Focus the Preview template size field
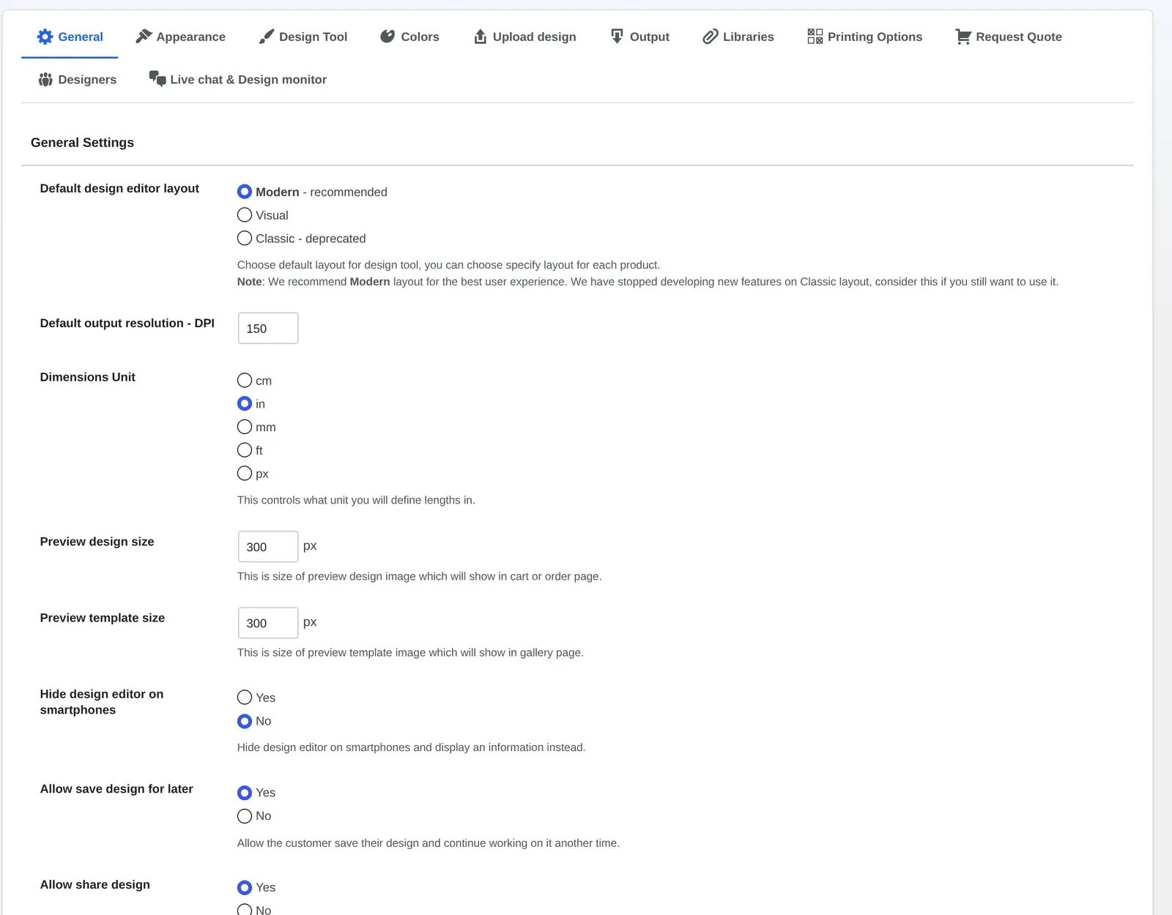 [x=268, y=623]
